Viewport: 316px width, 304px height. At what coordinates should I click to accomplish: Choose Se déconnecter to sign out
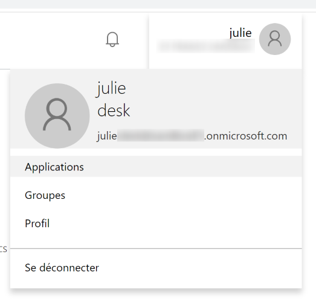pos(156,268)
